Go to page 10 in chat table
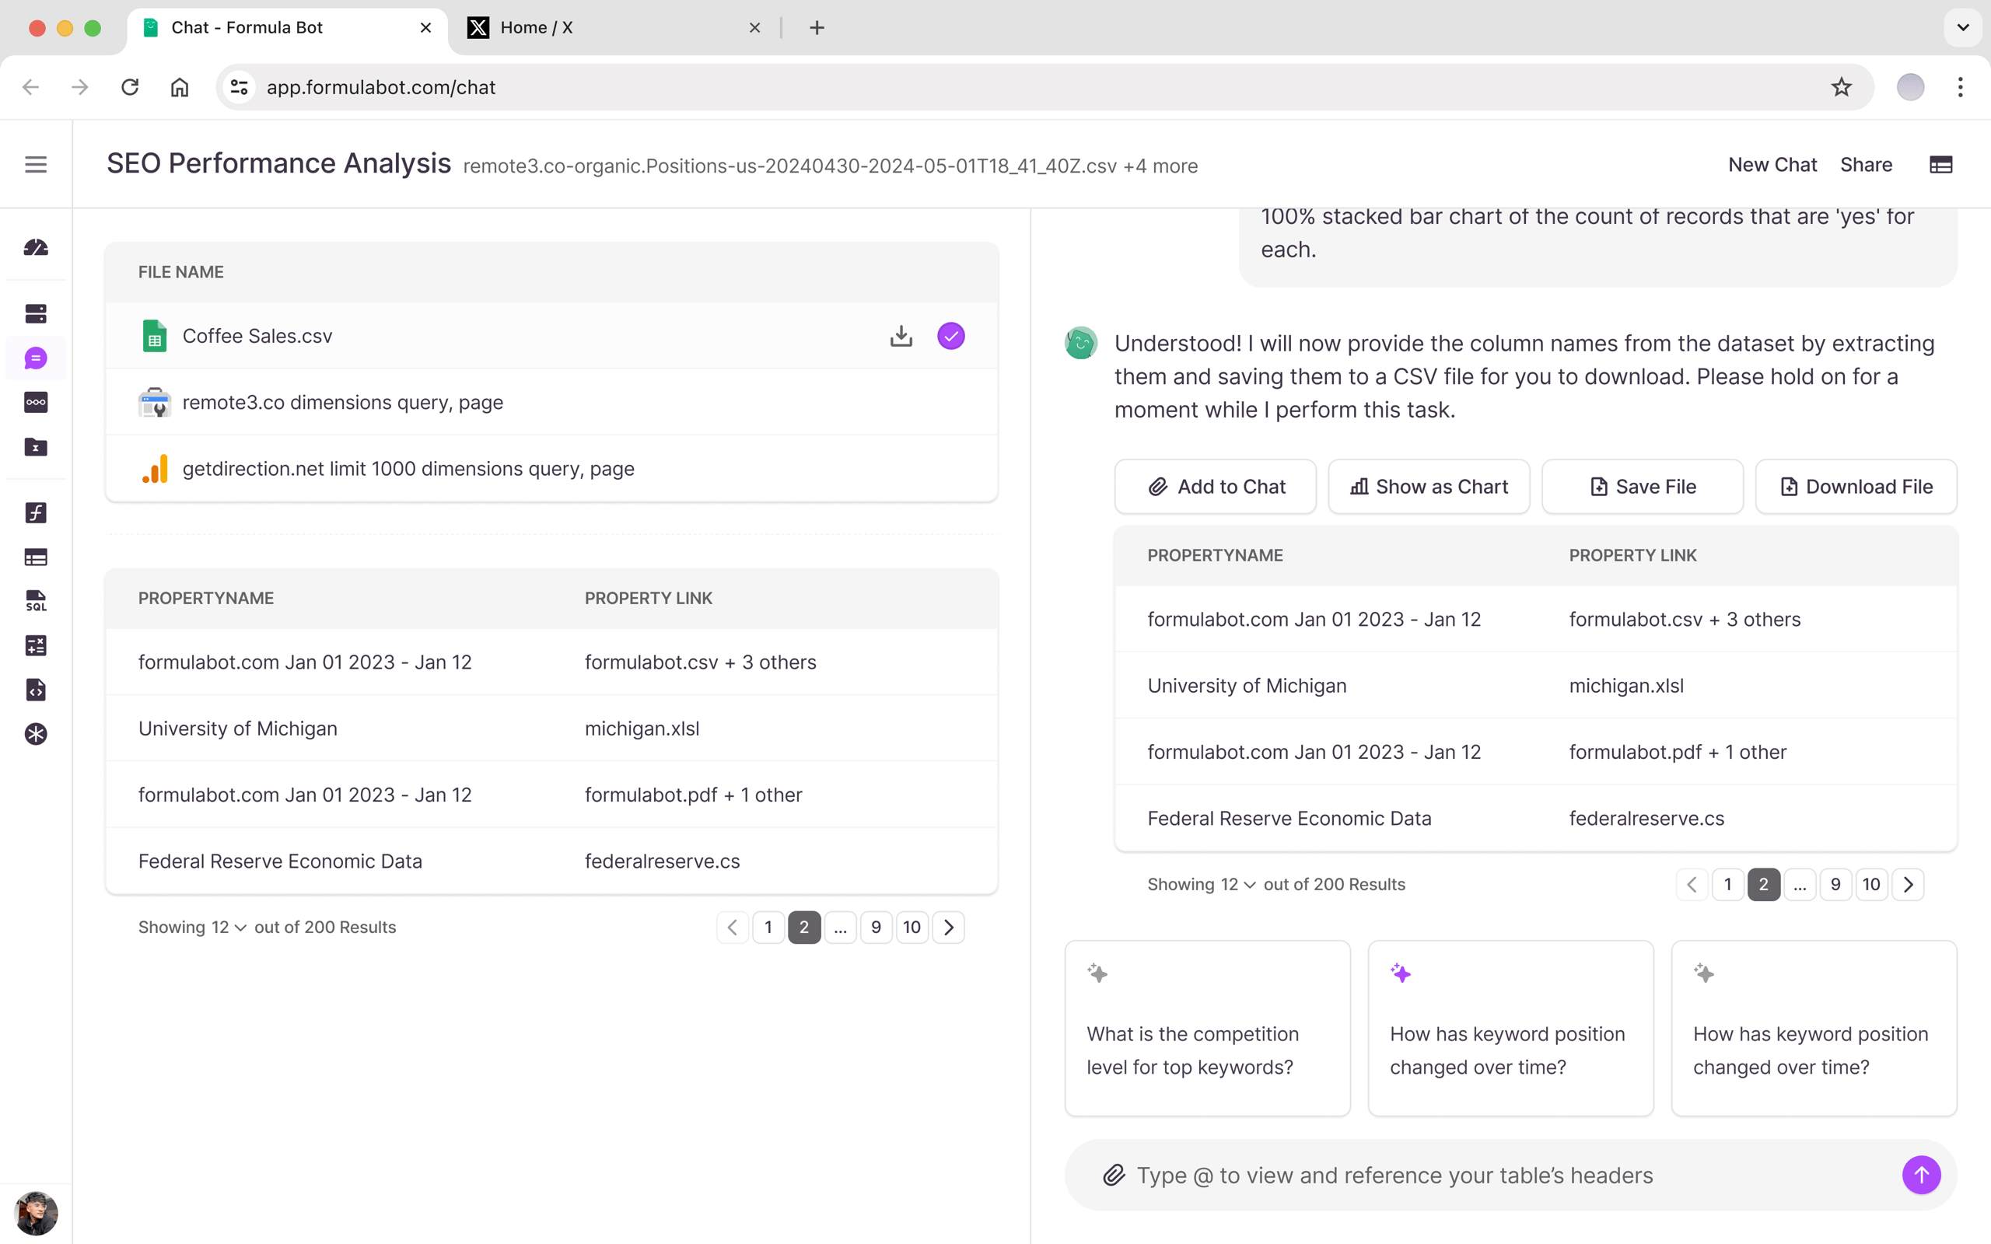 [x=1871, y=885]
